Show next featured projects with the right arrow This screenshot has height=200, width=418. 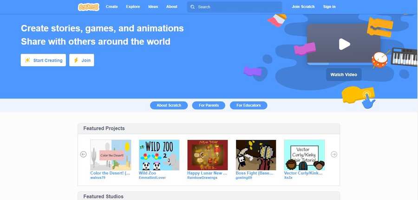tap(334, 154)
